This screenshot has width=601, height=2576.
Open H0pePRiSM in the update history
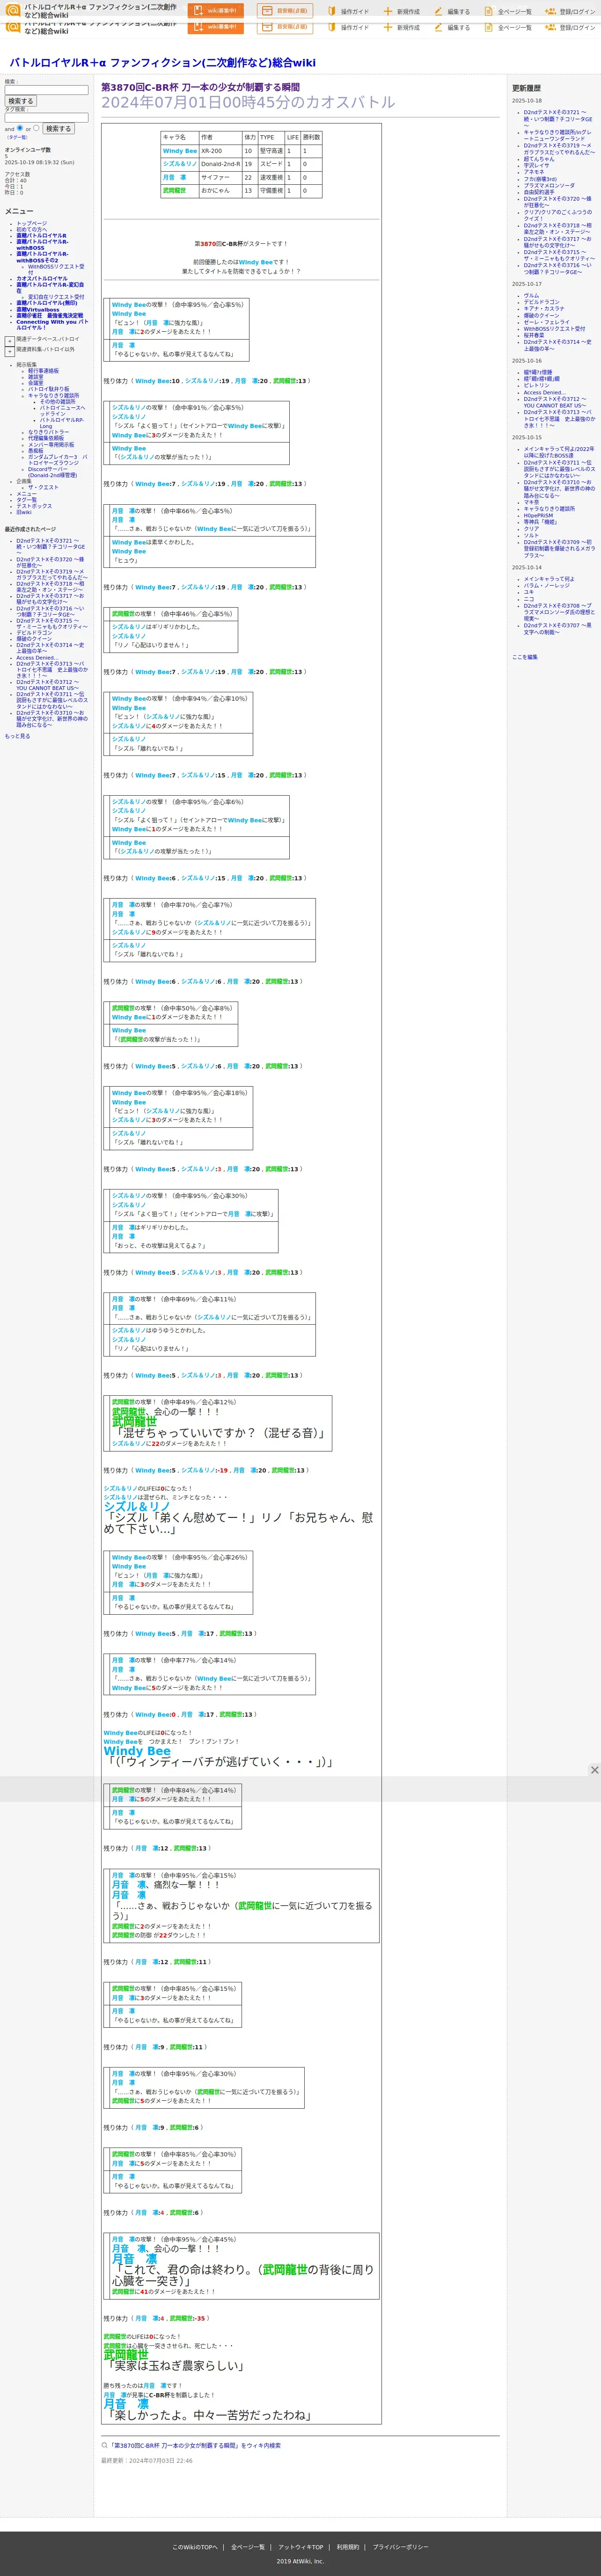[538, 515]
